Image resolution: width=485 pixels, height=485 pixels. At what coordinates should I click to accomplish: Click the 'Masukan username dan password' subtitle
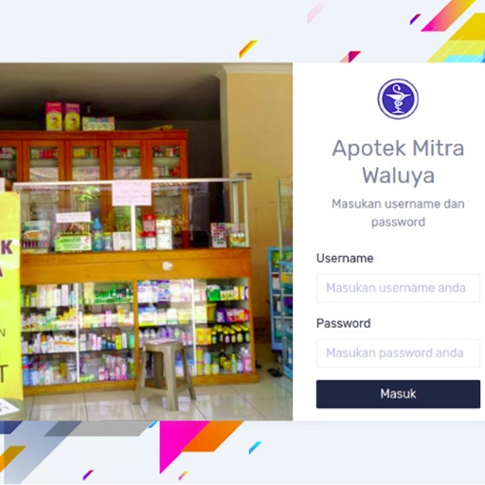pyautogui.click(x=398, y=213)
